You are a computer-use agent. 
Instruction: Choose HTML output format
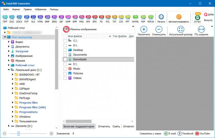[x=40, y=17]
